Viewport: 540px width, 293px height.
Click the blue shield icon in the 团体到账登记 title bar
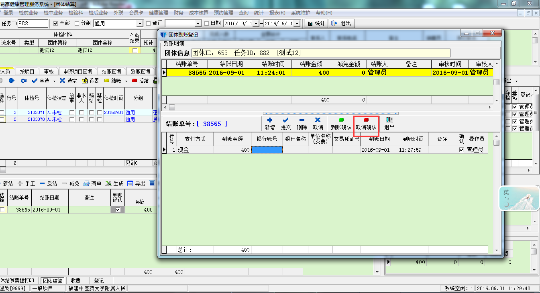pyautogui.click(x=163, y=35)
